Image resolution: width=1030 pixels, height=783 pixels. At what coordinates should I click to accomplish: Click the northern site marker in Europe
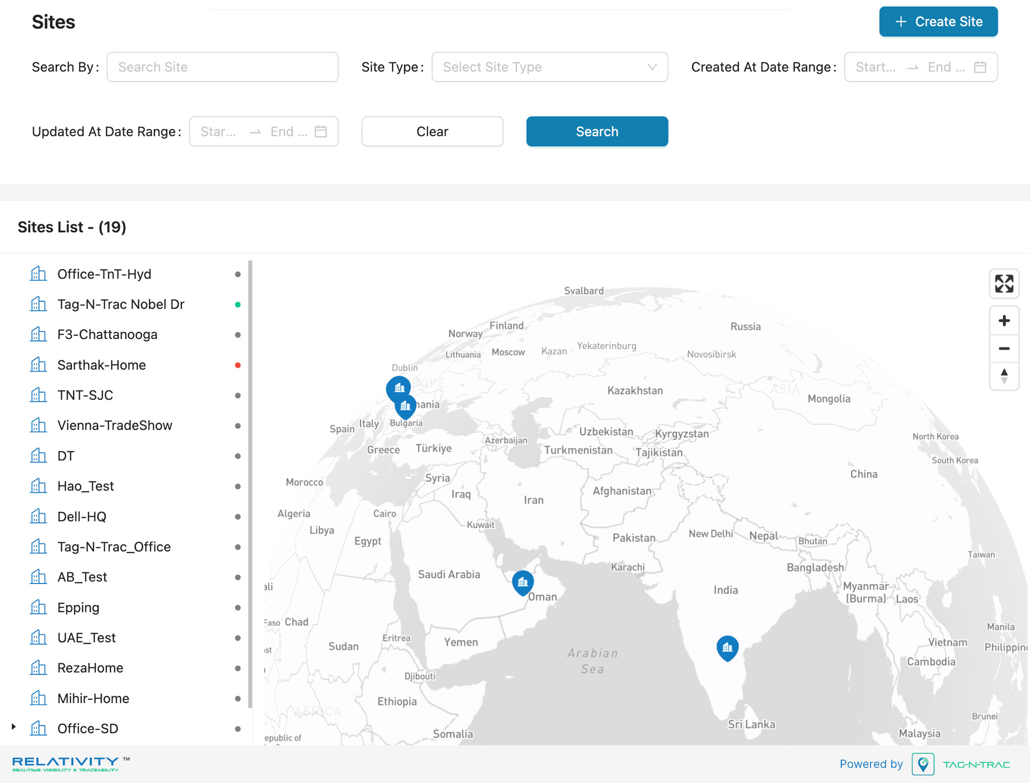[x=399, y=389]
